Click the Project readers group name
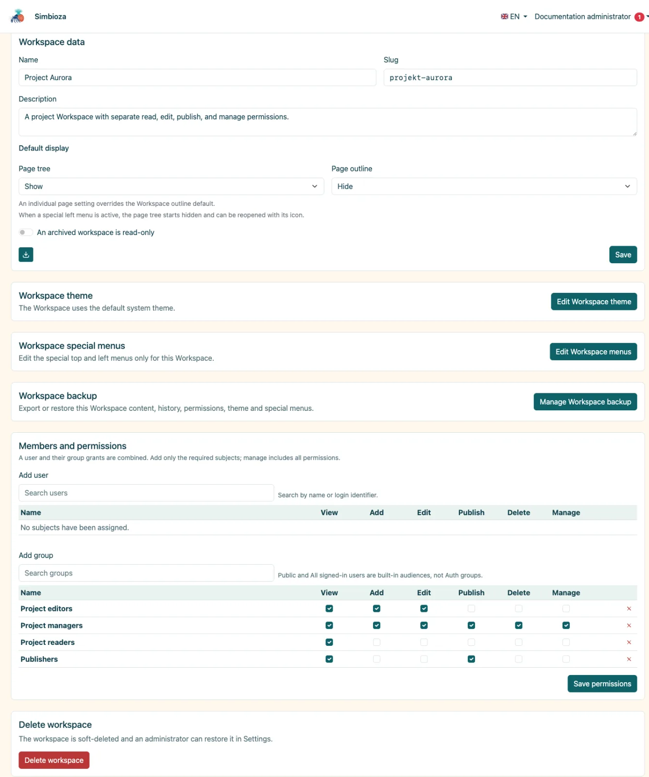 tap(48, 642)
